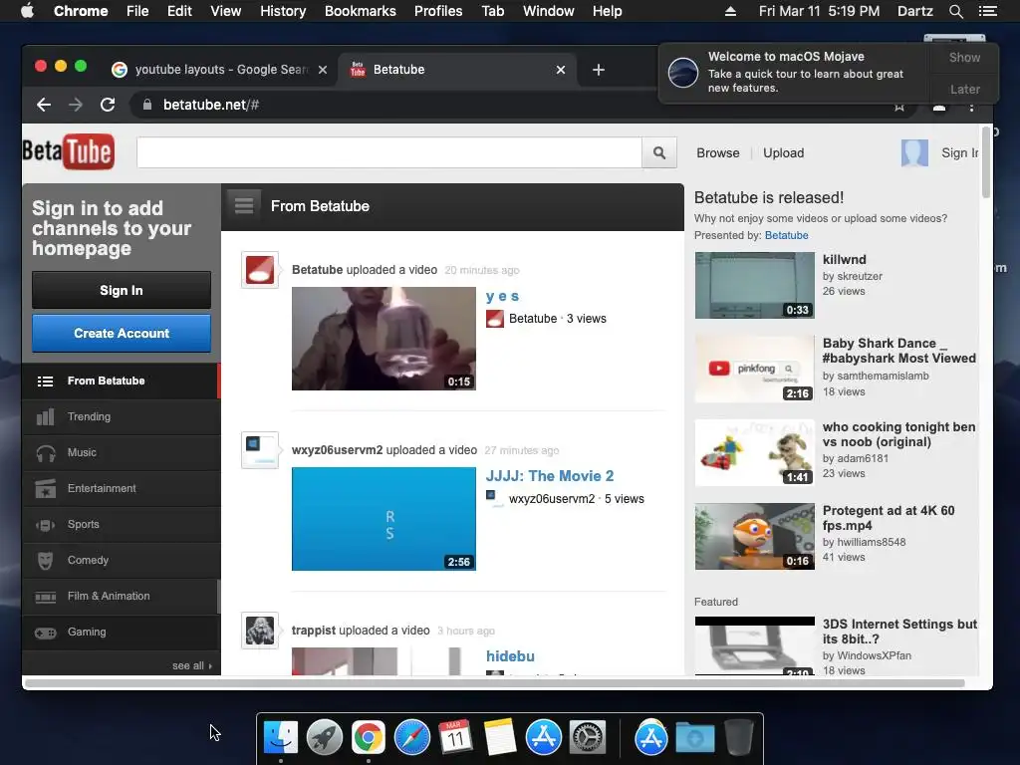Click the BetaTube logo

[x=69, y=152]
